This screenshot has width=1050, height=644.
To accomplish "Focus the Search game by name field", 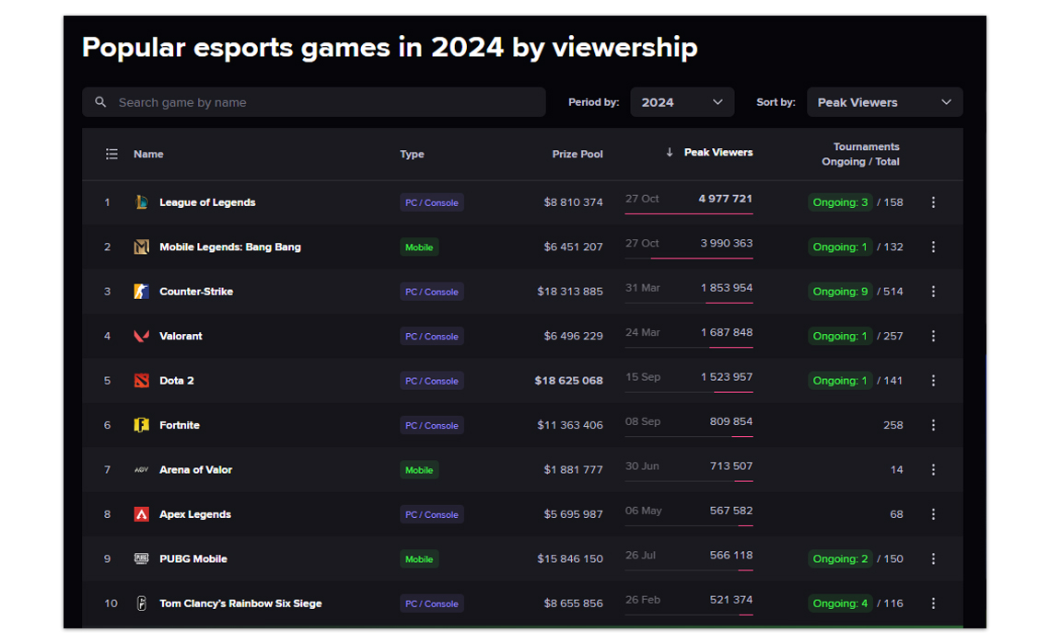I will pos(313,102).
